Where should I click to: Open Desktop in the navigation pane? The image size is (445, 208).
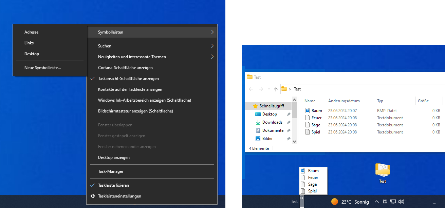pos(270,114)
